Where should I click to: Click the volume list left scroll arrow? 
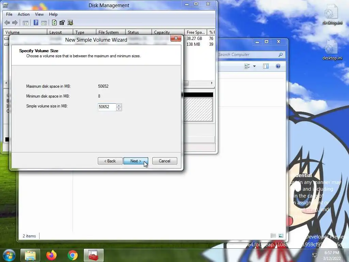6,83
